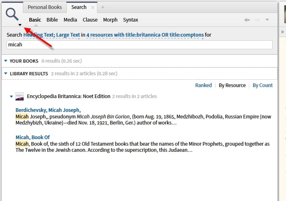Select the Bible search type
Viewport: 286px width, 201px height.
(x=52, y=20)
